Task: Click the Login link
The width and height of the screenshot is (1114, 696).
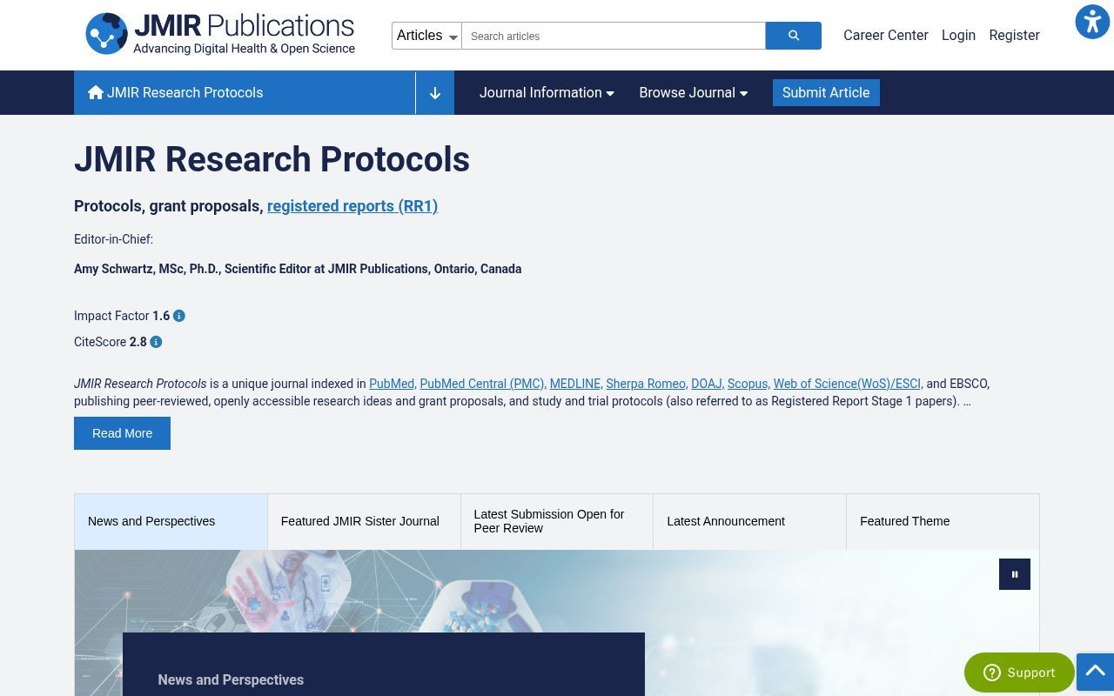Action: [958, 36]
